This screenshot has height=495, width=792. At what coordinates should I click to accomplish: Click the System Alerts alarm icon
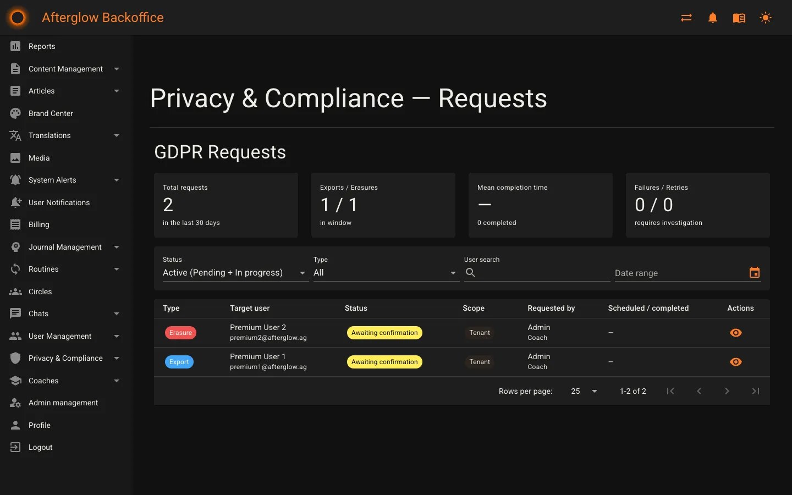[x=15, y=180]
